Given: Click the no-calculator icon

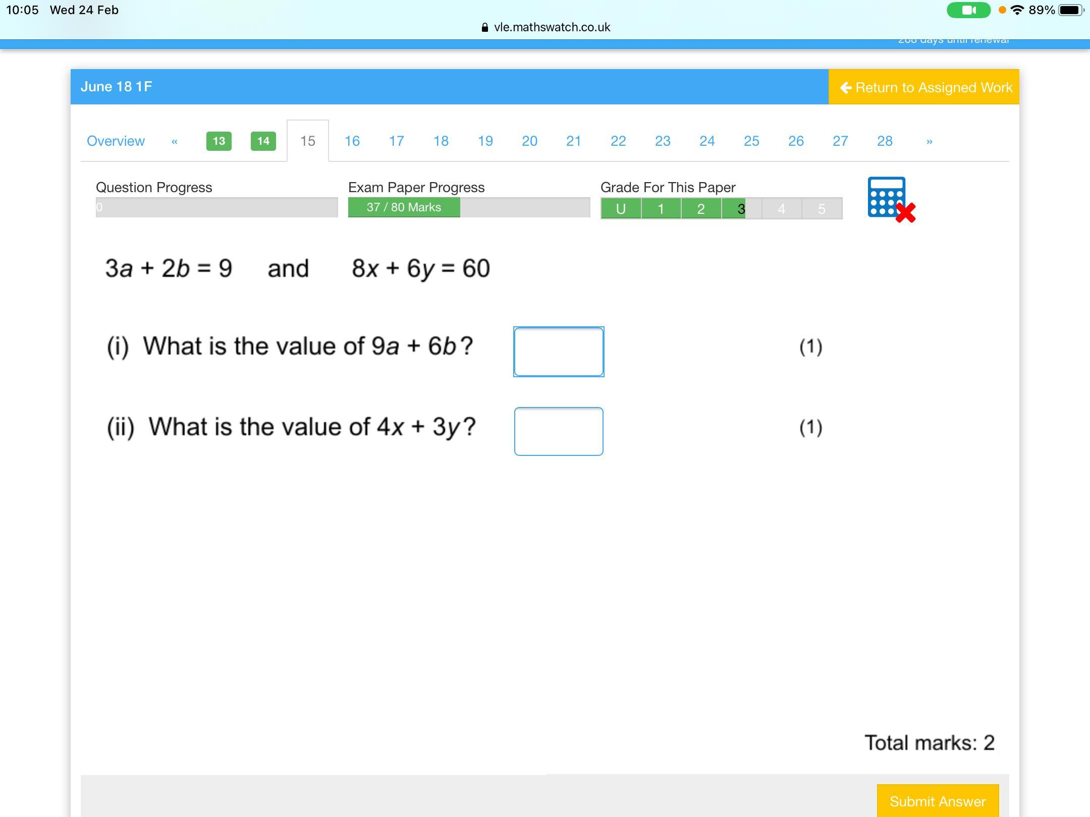Looking at the screenshot, I should coord(890,199).
